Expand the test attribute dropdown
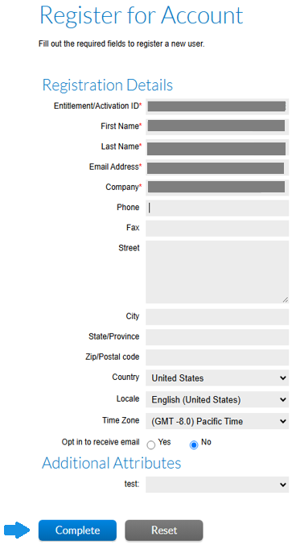Viewport: 296px width, 545px height. click(217, 485)
